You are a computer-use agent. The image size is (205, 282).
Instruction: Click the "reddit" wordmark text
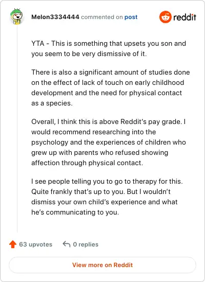pyautogui.click(x=184, y=17)
